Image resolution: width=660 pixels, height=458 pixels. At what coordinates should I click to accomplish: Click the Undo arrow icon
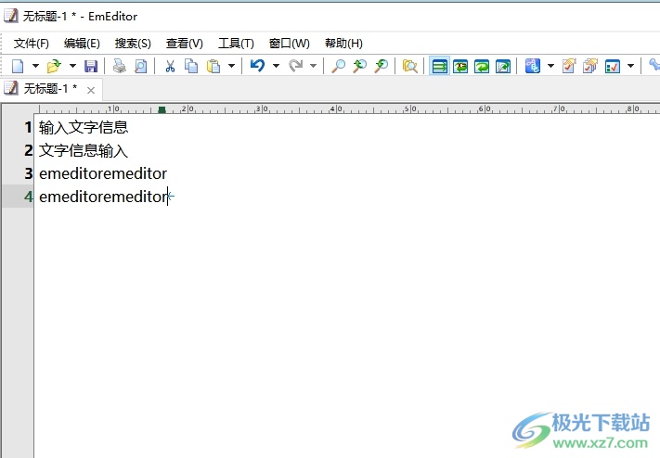(x=258, y=66)
